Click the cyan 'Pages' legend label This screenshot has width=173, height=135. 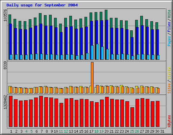point(169,41)
